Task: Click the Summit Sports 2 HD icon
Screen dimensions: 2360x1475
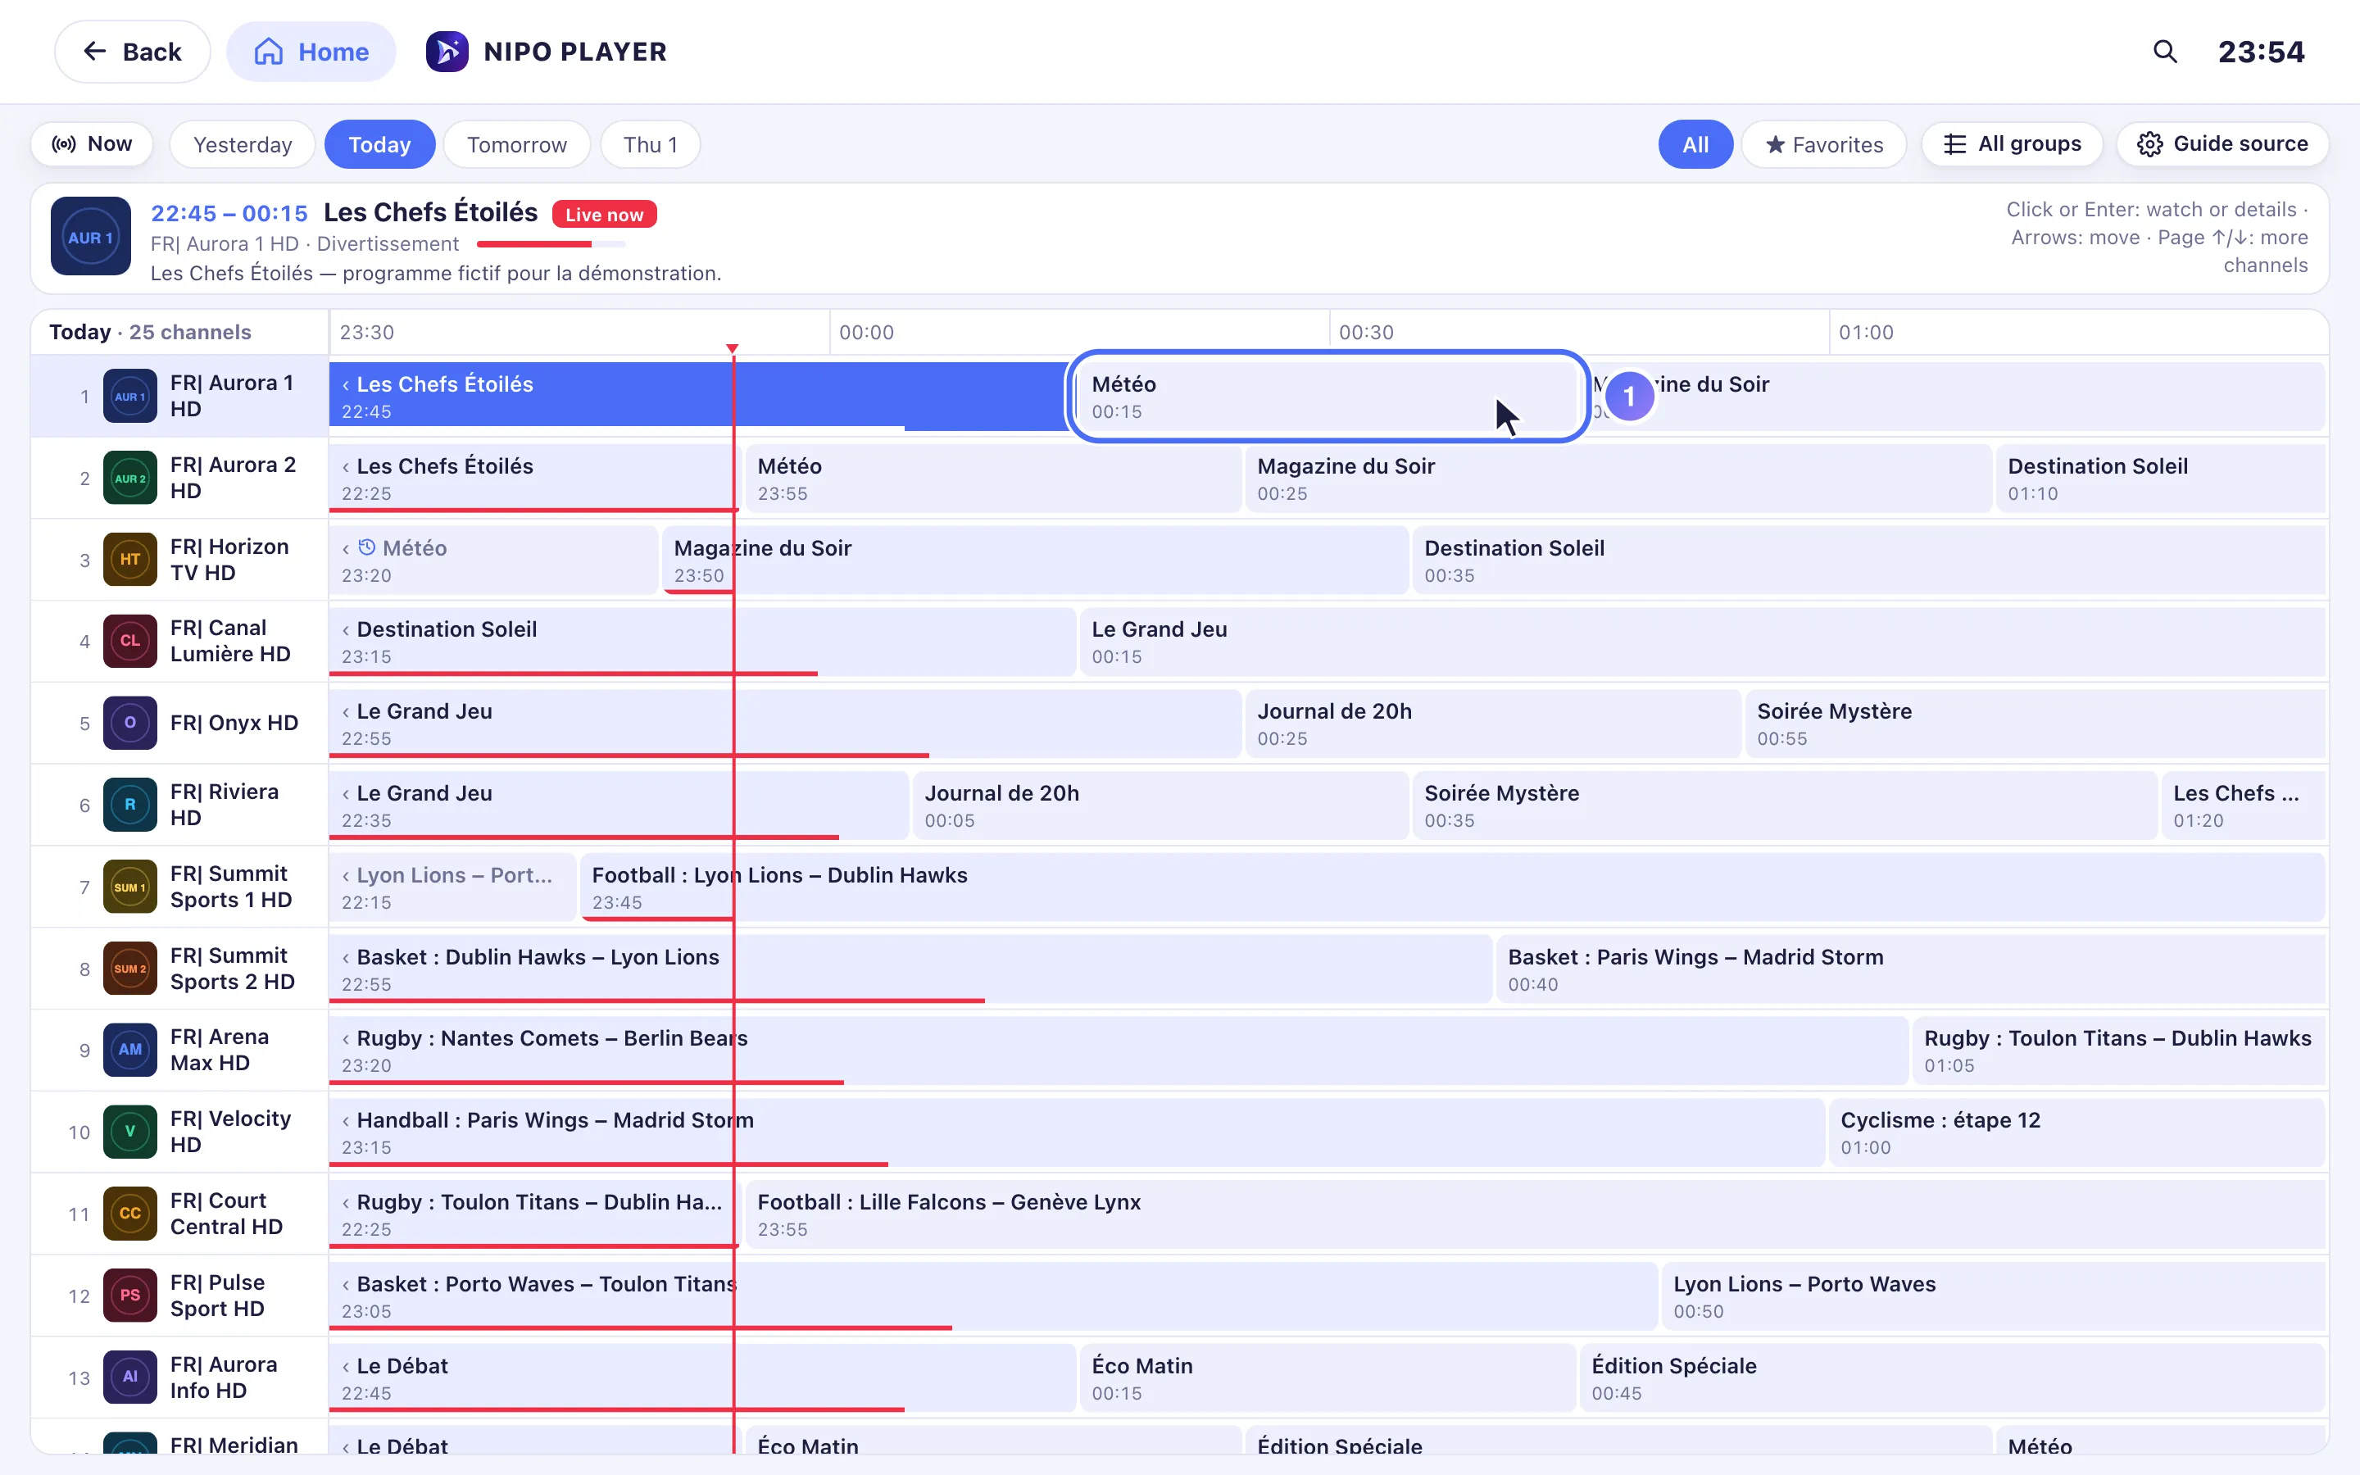Action: [x=129, y=969]
